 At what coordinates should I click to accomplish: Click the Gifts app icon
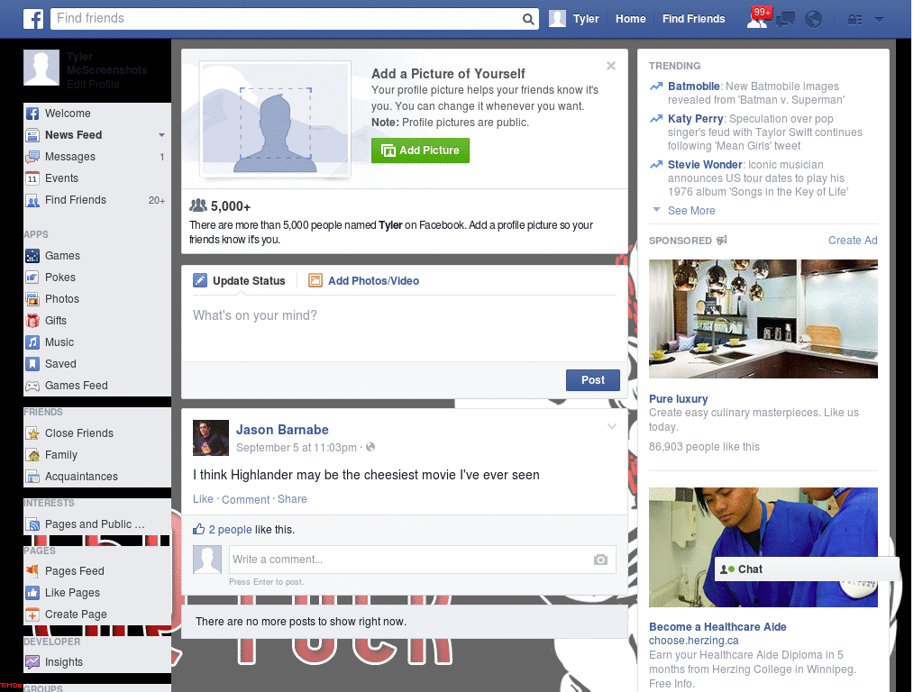coord(32,321)
